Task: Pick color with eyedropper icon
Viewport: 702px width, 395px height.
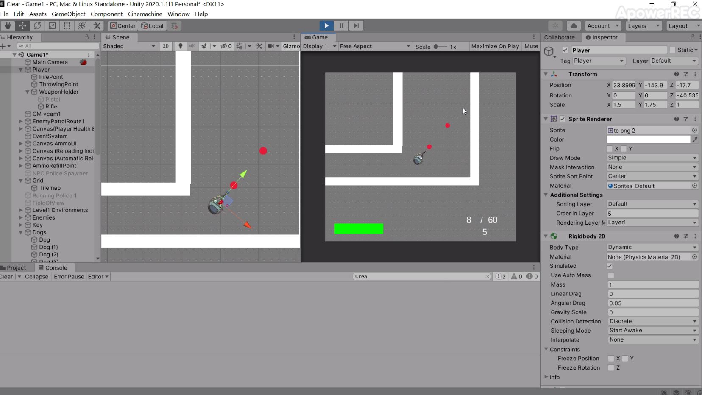Action: click(695, 139)
